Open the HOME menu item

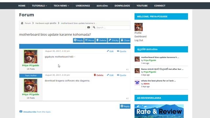22,6
